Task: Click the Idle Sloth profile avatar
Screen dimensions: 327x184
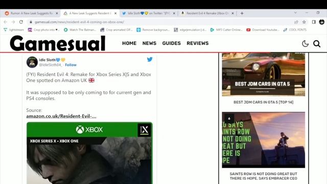Action: pos(32,62)
